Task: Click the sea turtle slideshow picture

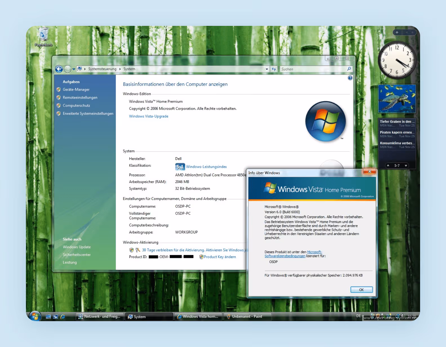Action: pos(397,99)
